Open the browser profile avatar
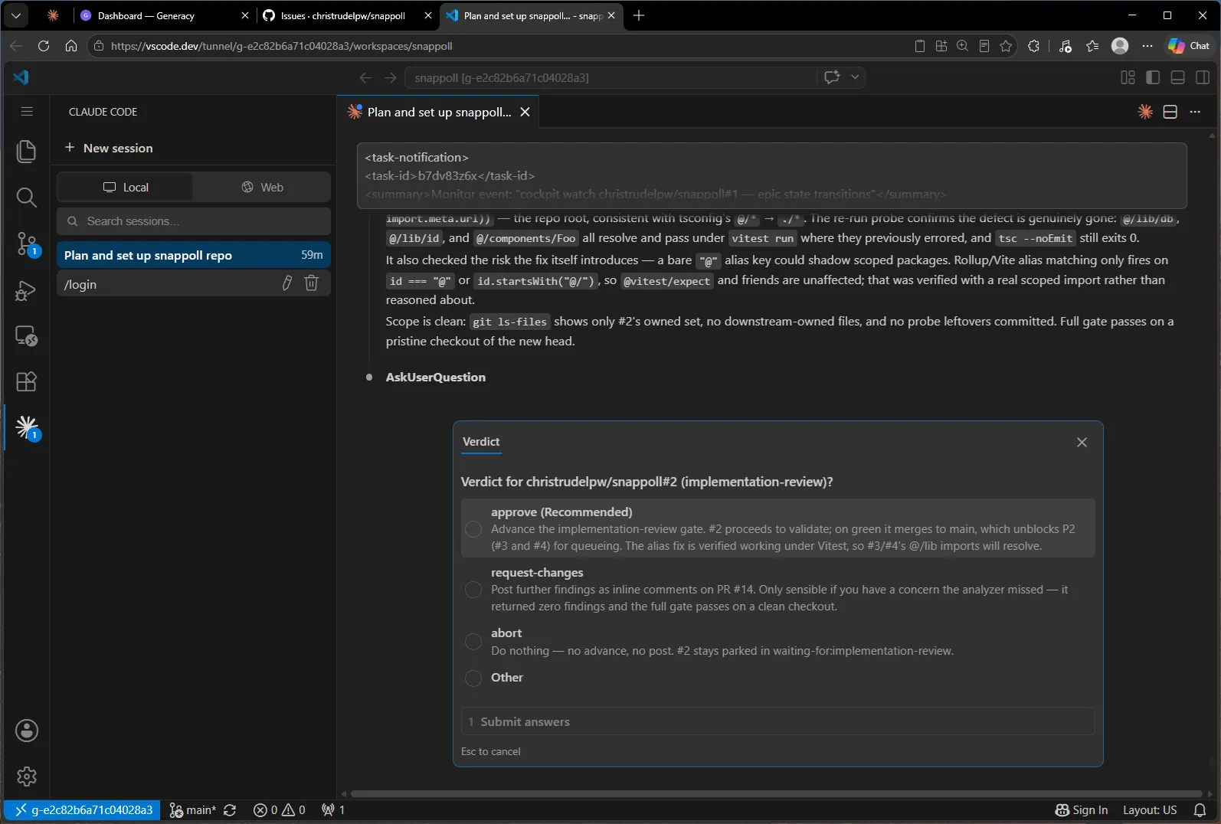 pos(1120,46)
